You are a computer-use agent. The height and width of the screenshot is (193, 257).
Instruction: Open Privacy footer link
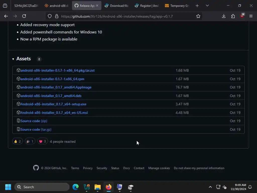tap(88, 168)
